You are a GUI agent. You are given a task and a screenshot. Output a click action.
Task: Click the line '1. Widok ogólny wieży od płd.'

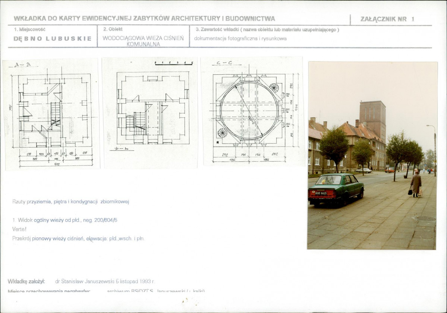click(65, 220)
